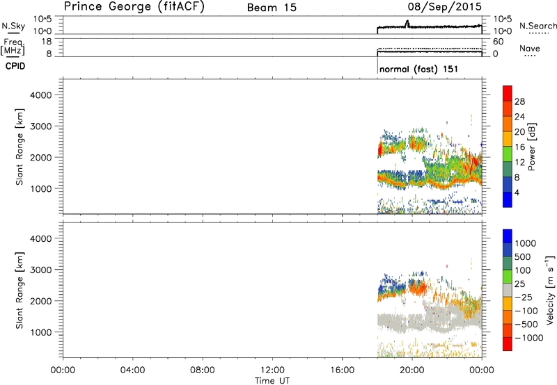
Task: Click the power scale value '4'
Action: tap(517, 192)
